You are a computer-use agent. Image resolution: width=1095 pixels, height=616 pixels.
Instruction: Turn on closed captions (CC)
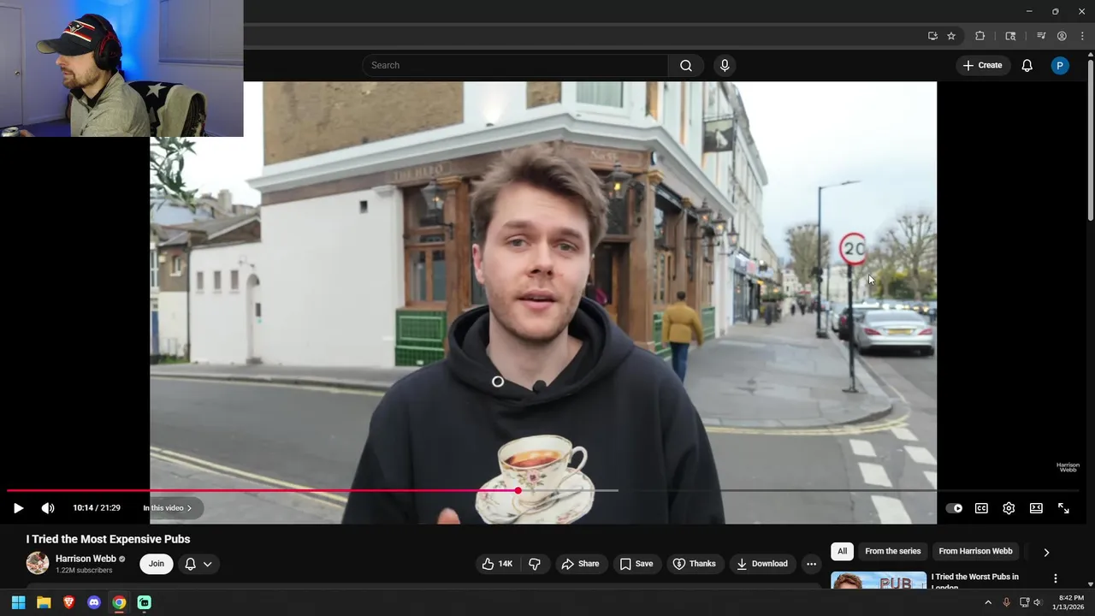click(x=981, y=508)
